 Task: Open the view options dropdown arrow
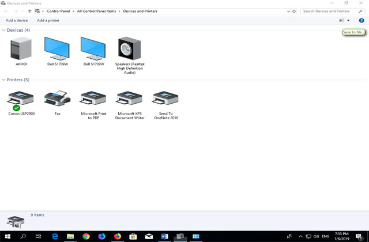[348, 21]
